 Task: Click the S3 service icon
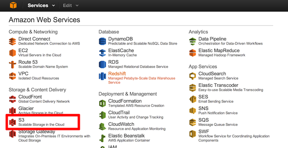[x=12, y=123]
